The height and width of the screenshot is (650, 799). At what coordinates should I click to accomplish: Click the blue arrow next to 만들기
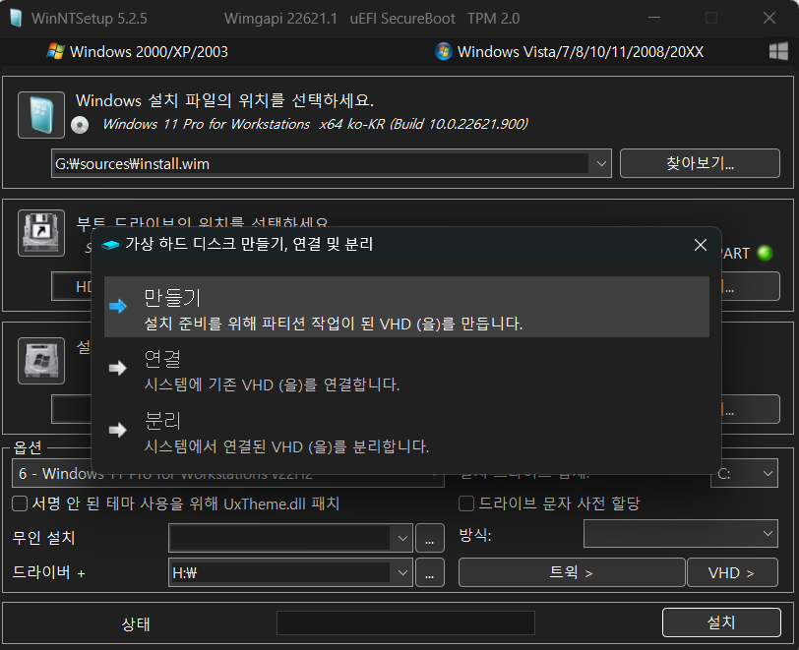(118, 306)
